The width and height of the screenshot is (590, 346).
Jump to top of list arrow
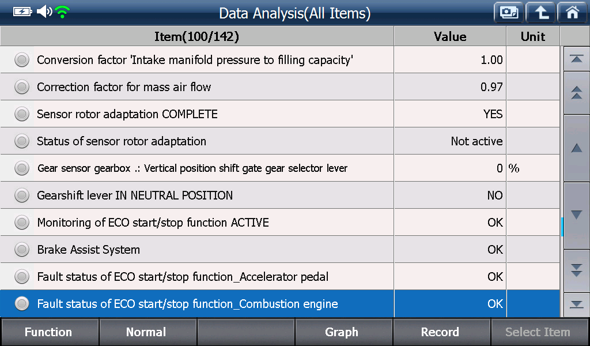576,59
